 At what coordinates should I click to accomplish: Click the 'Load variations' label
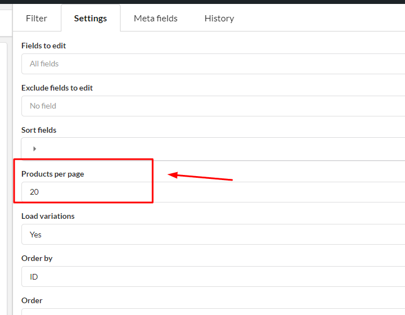point(48,216)
